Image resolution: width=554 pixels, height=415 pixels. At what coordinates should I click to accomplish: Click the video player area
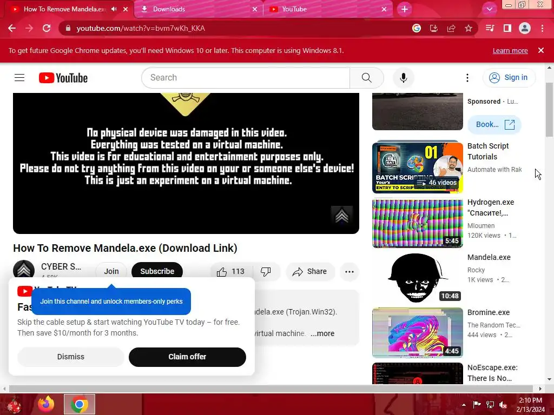[186, 163]
